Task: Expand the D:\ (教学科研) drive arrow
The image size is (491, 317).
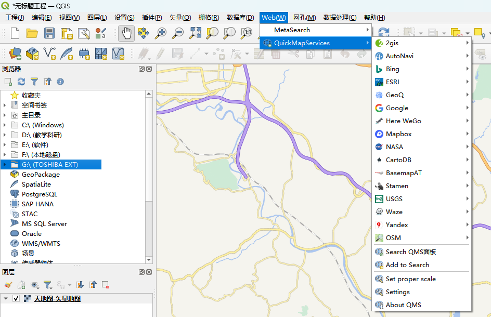Action: pos(4,135)
